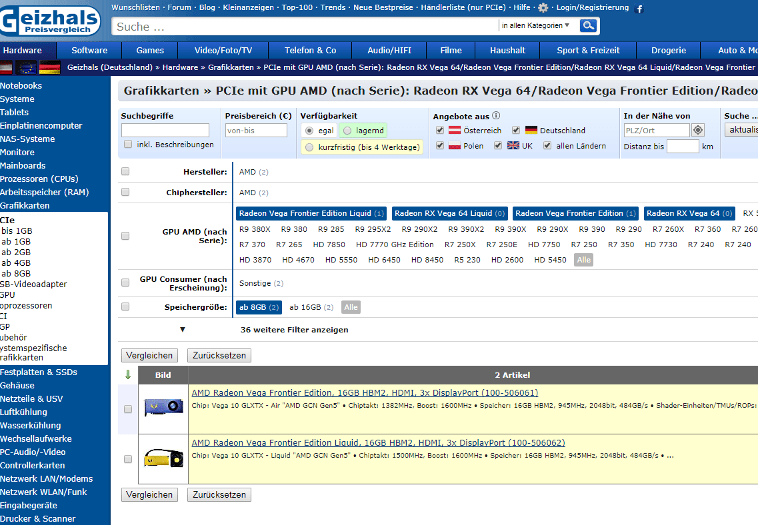Open the Sport & Freizeit category tab

coord(588,50)
